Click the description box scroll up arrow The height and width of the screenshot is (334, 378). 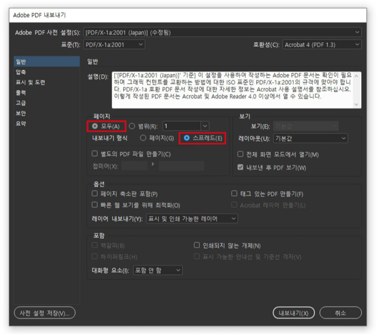click(x=357, y=76)
